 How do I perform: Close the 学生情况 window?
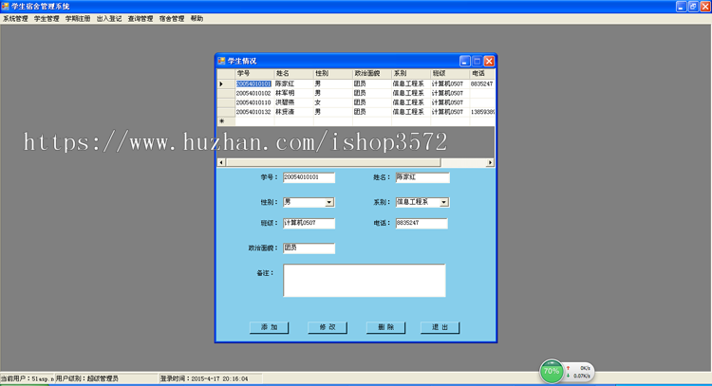point(489,61)
